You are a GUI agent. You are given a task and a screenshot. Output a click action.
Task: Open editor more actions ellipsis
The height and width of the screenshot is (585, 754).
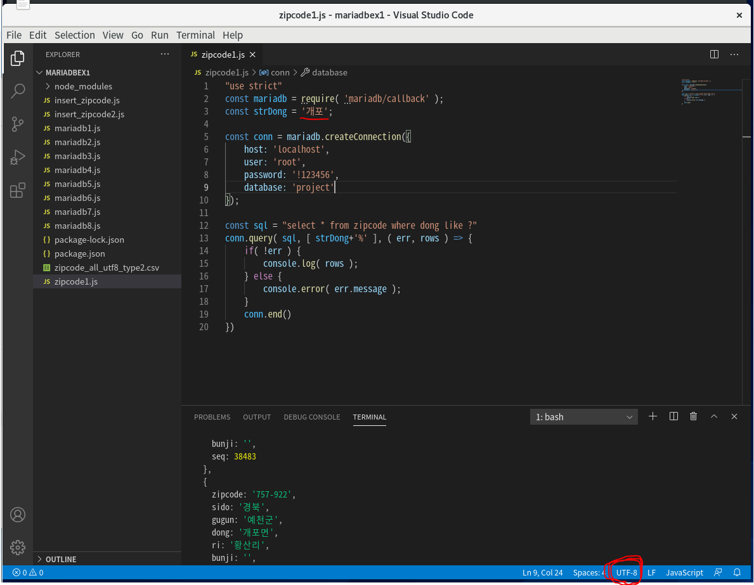pyautogui.click(x=734, y=55)
